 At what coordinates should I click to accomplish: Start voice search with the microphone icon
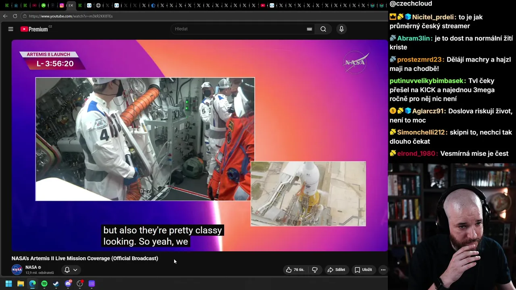point(341,29)
